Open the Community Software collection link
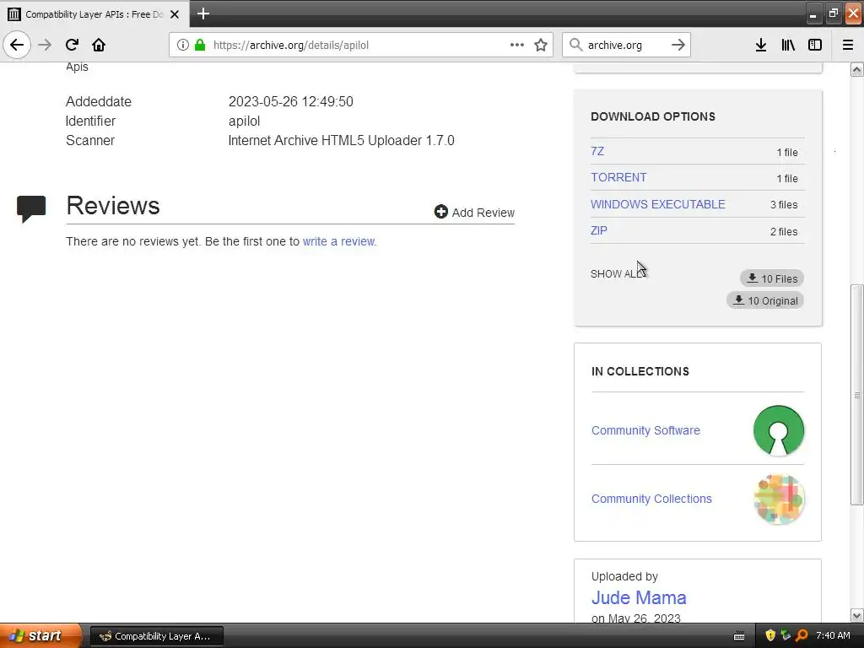864x648 pixels. tap(645, 430)
